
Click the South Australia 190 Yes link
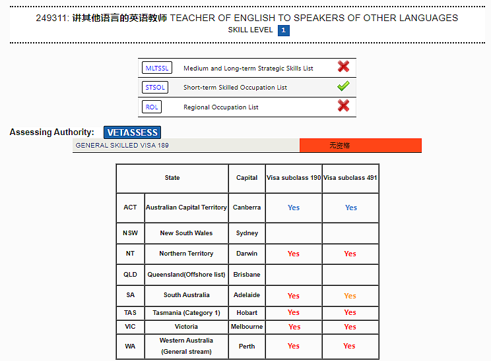coord(294,296)
